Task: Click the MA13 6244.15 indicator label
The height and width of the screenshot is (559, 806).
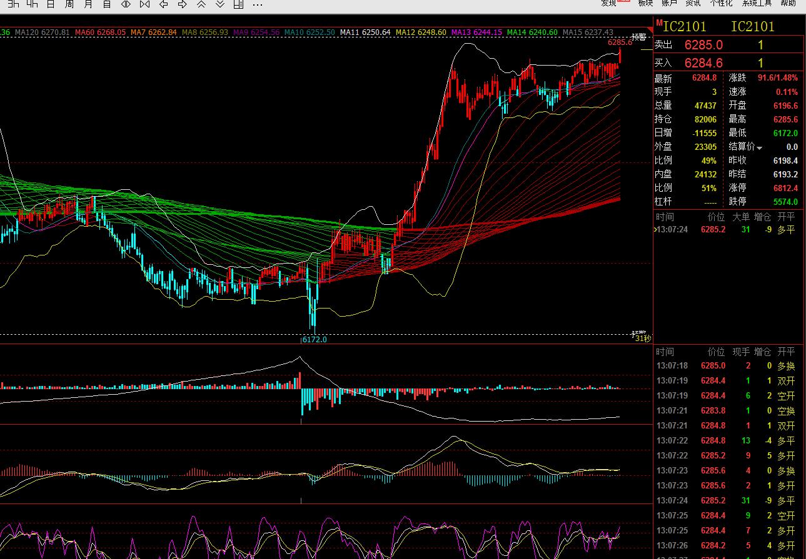Action: 476,32
